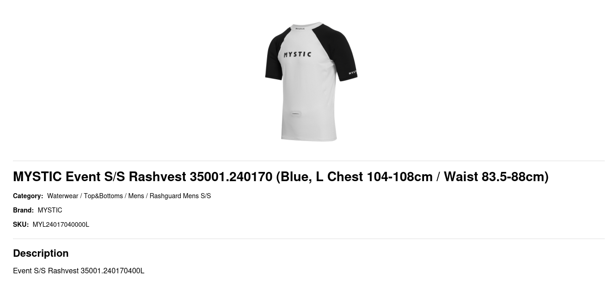Open the Waterwear category link

[62, 196]
